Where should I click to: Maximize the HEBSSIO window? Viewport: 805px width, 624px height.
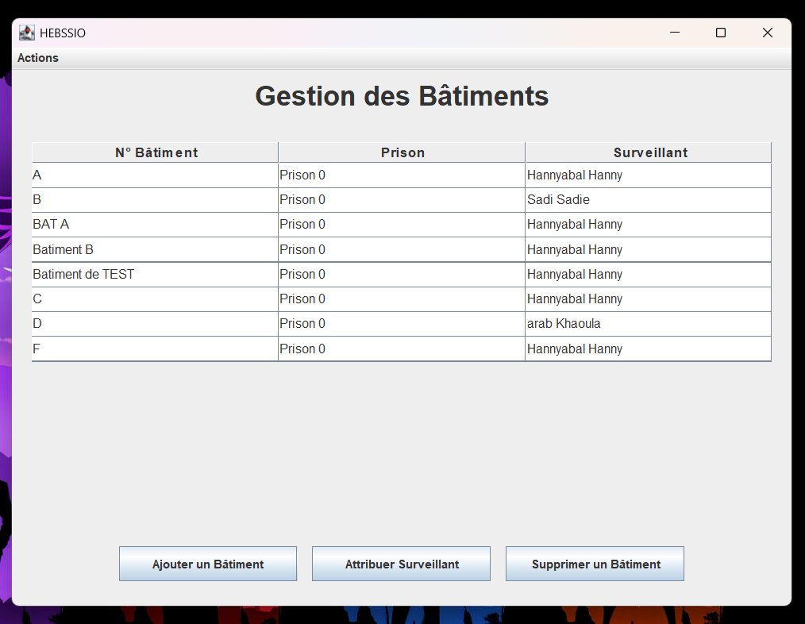(721, 33)
